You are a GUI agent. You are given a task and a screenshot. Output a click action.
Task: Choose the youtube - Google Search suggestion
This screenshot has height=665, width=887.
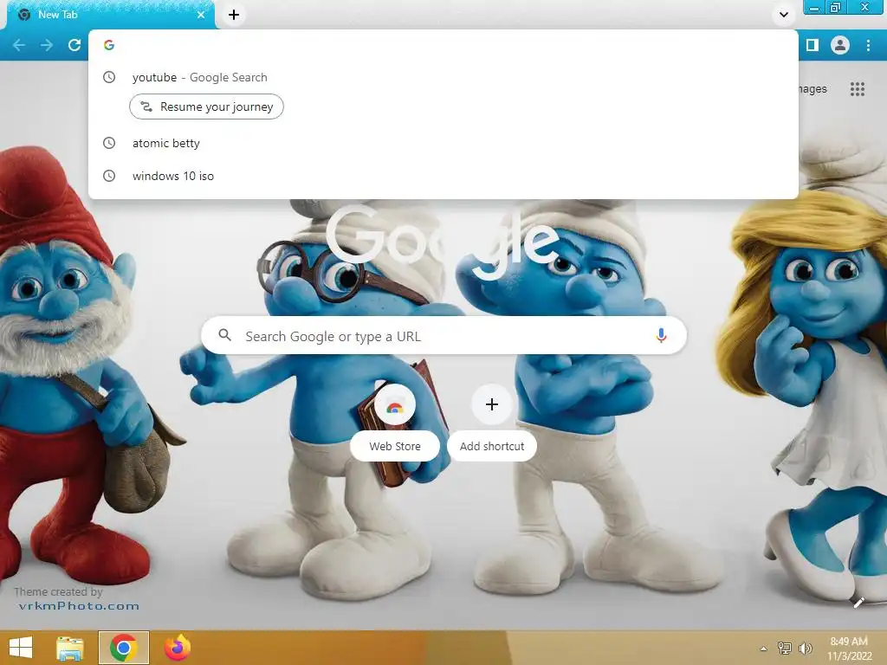pos(443,77)
